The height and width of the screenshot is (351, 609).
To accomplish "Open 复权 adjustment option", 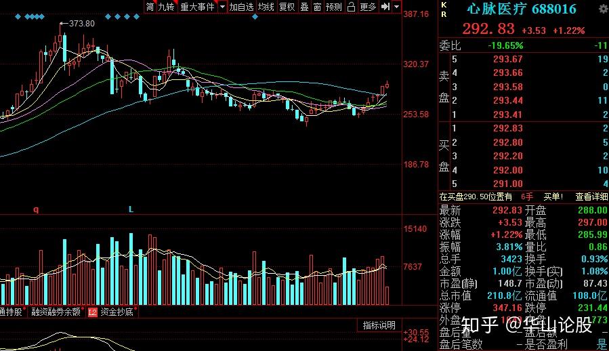I will [x=287, y=7].
